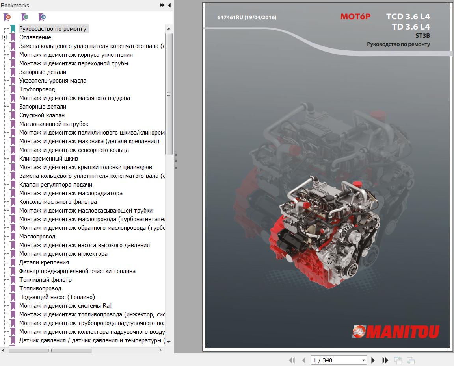Image resolution: width=454 pixels, height=366 pixels.
Task: Click the document code 647461RU (19/04/2016)
Action: coord(247,17)
